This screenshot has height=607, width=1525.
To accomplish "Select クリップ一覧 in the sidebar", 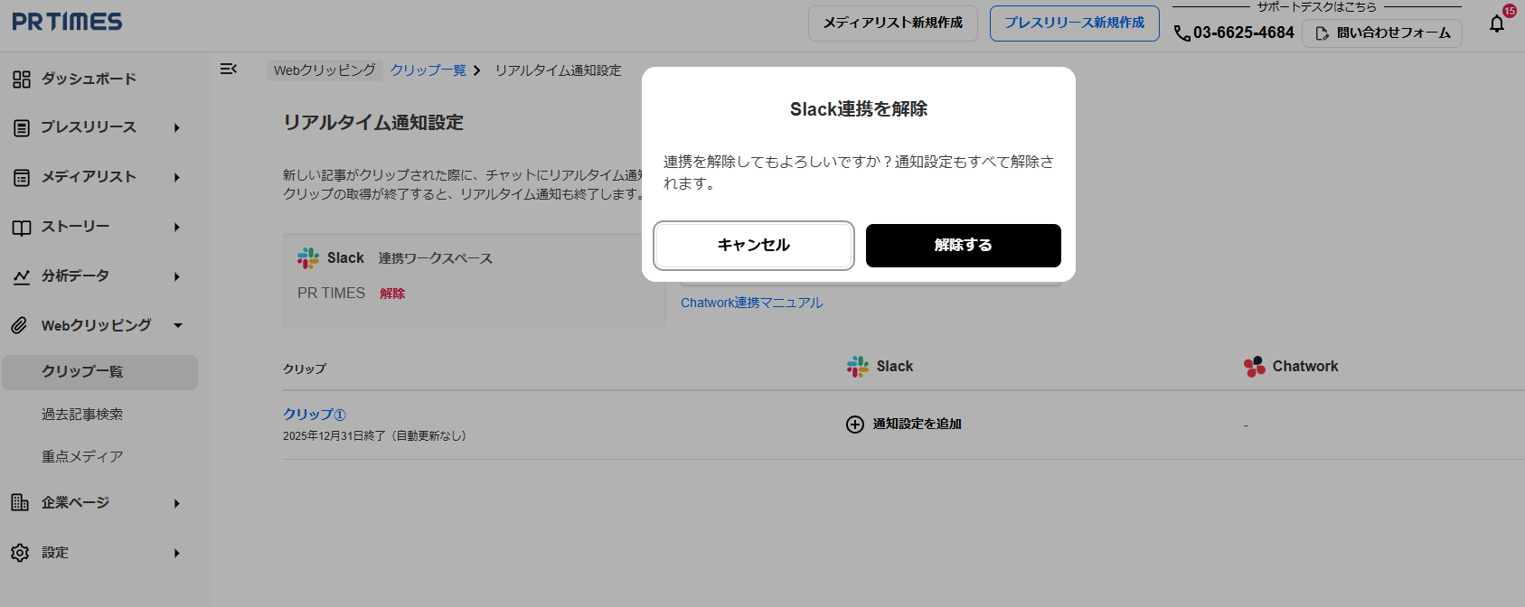I will click(x=99, y=372).
